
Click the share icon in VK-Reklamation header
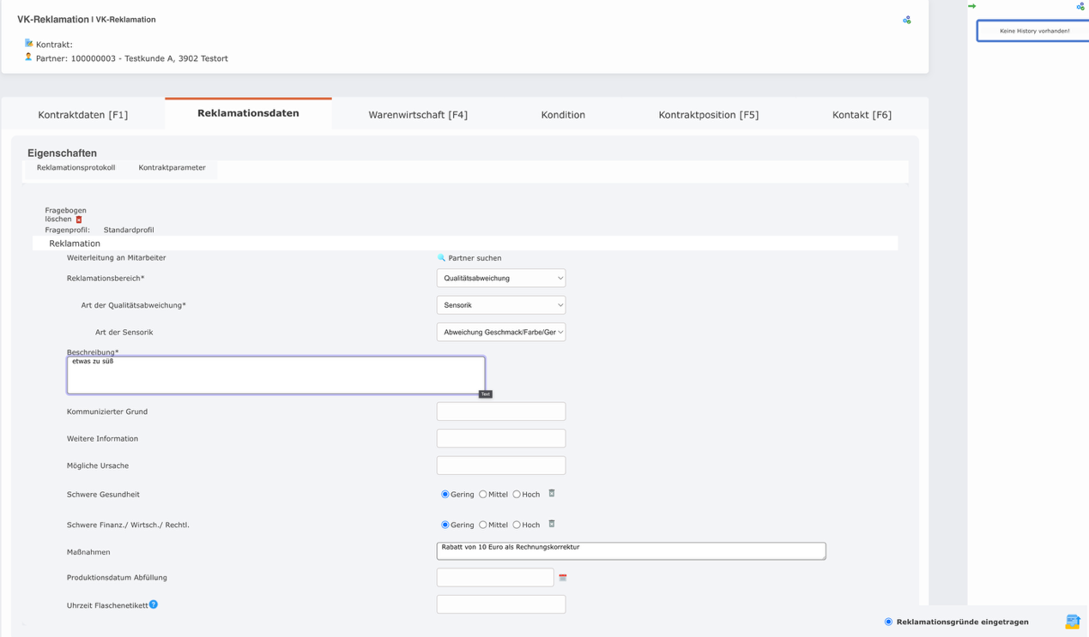tap(907, 20)
